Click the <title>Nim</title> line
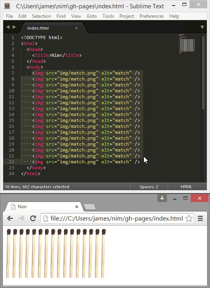The width and height of the screenshot is (210, 288). [57, 55]
